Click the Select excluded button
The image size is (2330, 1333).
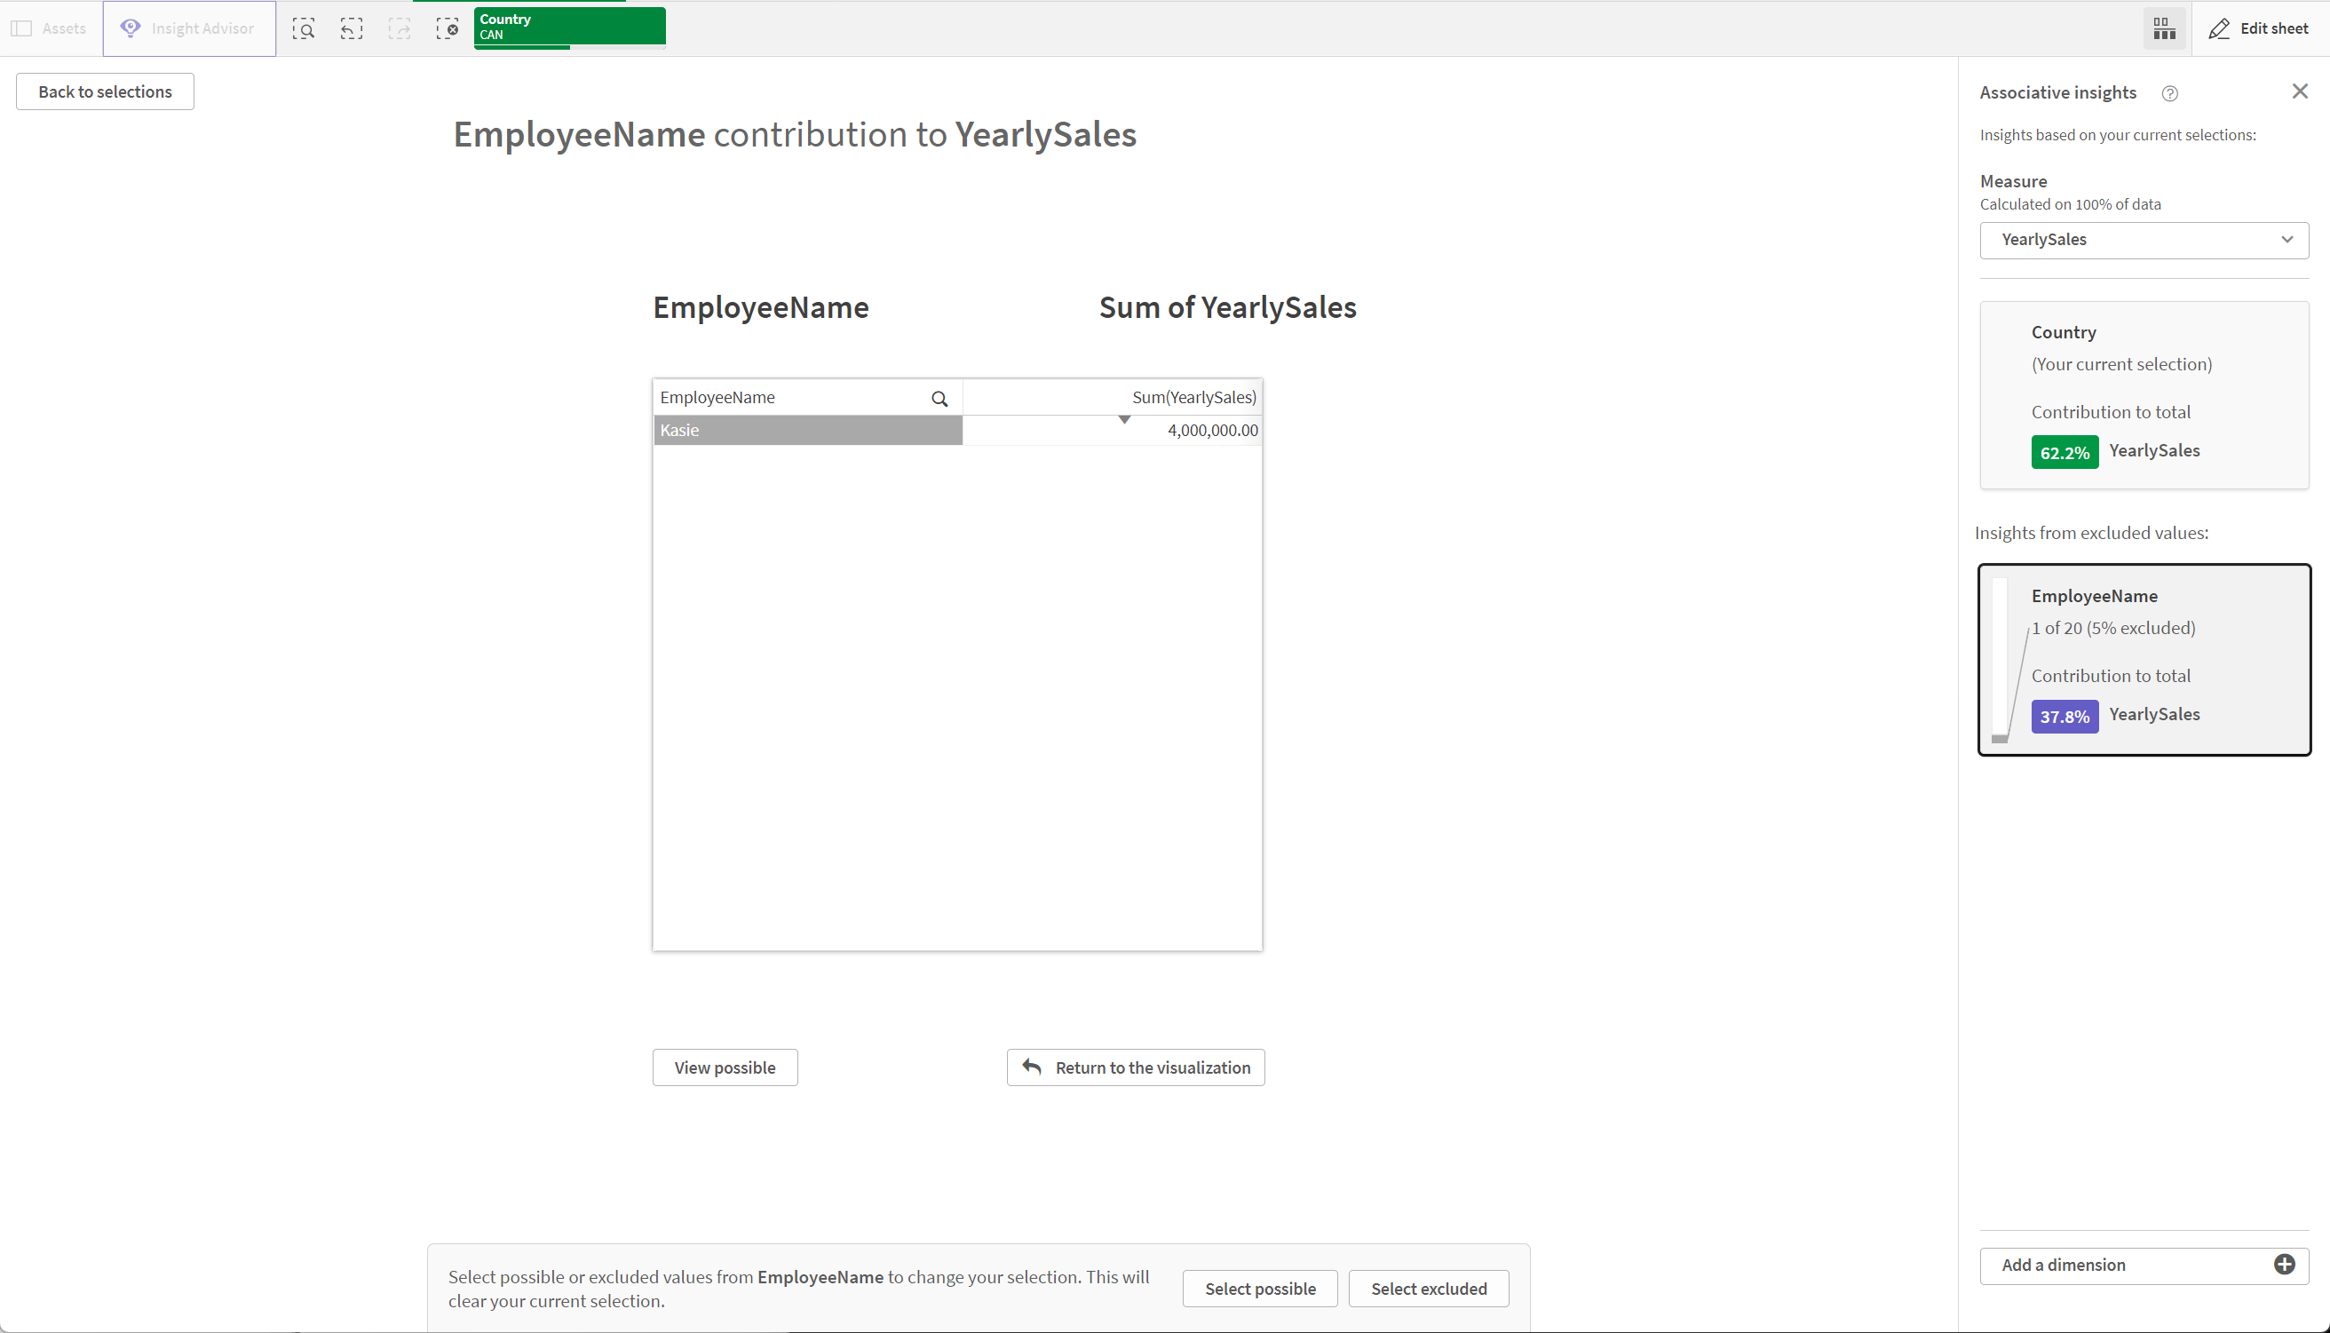(x=1426, y=1289)
